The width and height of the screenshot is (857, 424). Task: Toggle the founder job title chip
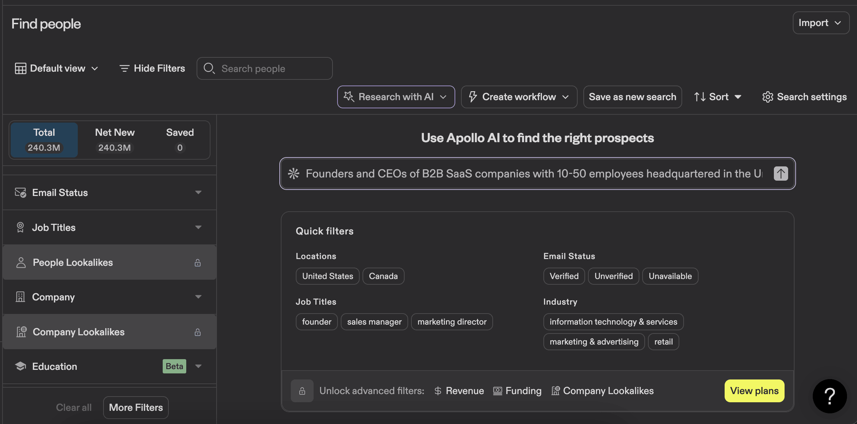[x=316, y=322]
